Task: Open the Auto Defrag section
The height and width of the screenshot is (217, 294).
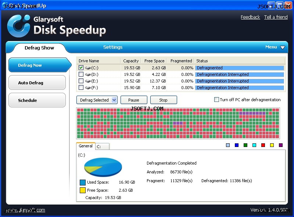Action: [37, 83]
